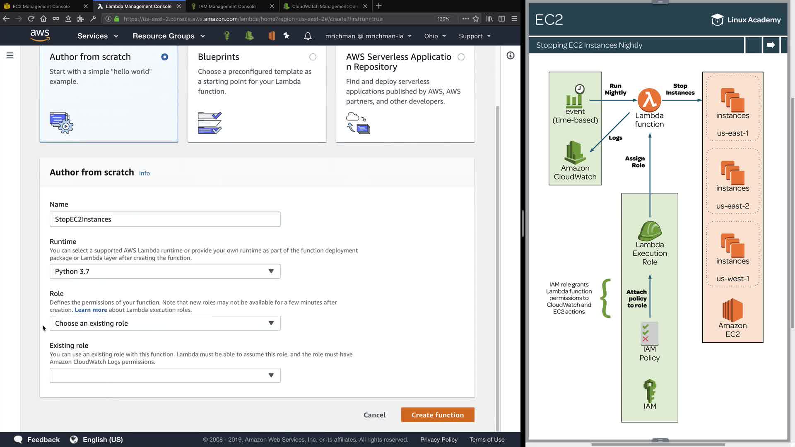
Task: Expand the empty Existing role dropdown
Action: pyautogui.click(x=165, y=375)
